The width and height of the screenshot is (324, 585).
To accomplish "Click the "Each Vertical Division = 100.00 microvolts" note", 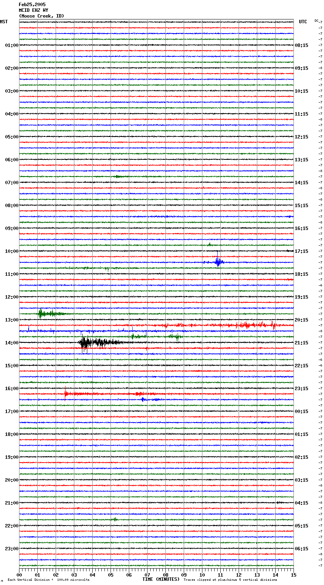I will 48,580.
